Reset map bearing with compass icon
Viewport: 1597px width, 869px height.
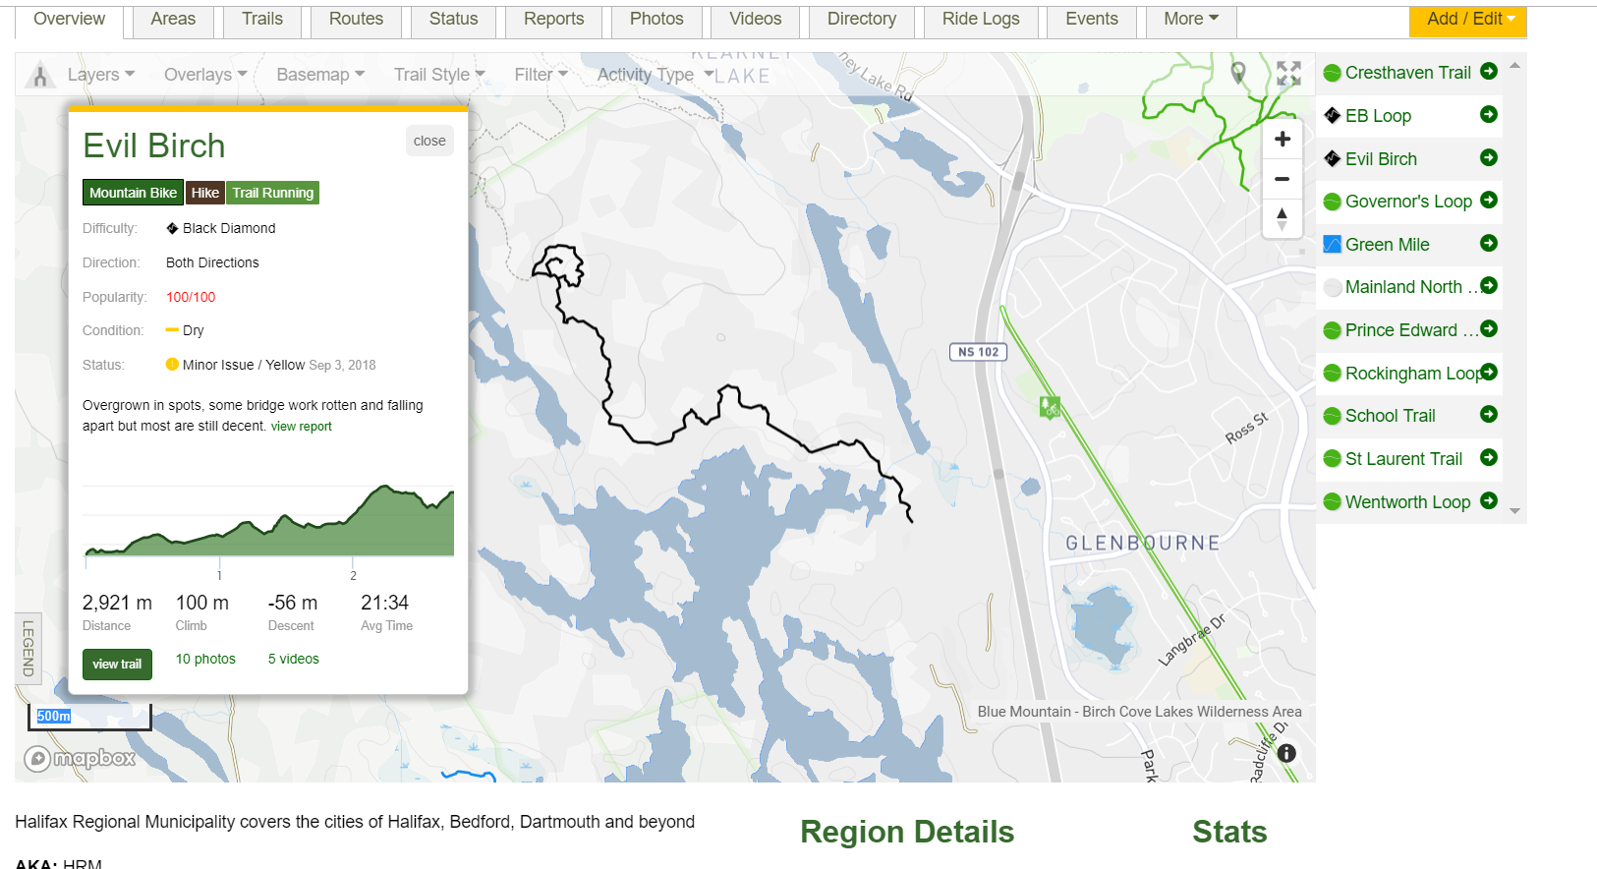[x=1282, y=218]
